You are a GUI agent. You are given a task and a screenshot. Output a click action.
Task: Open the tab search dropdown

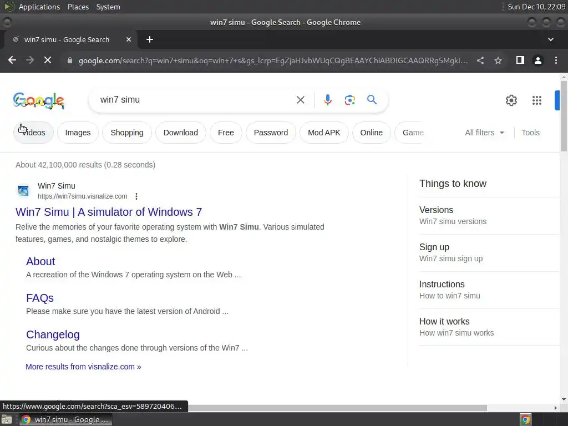click(551, 39)
